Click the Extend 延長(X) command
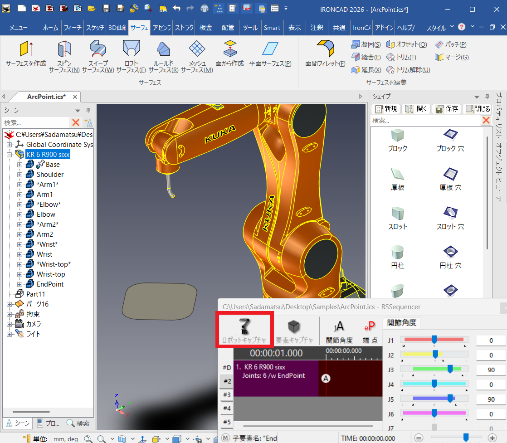 point(366,70)
